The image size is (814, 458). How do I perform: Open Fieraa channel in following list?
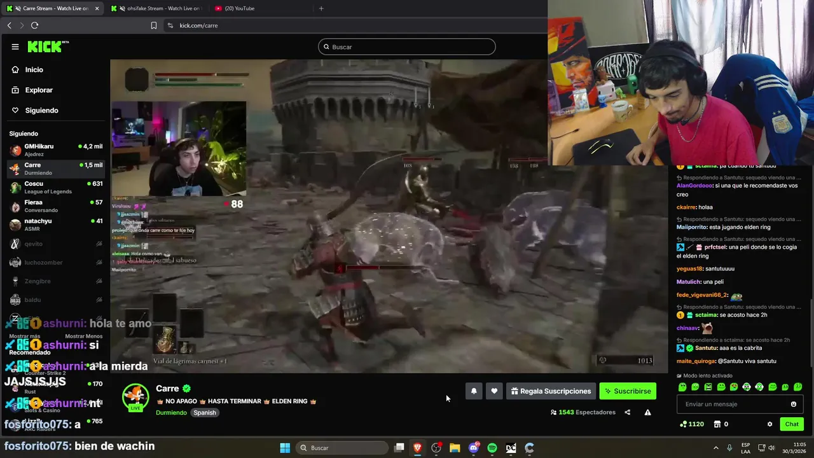55,206
